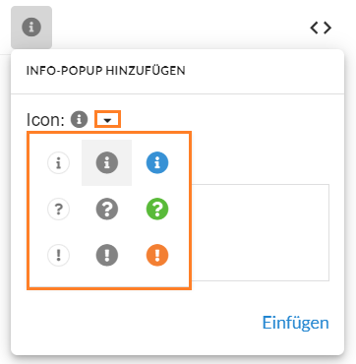356x364 pixels.
Task: Click the divider line below the popup header
Action: [177, 94]
